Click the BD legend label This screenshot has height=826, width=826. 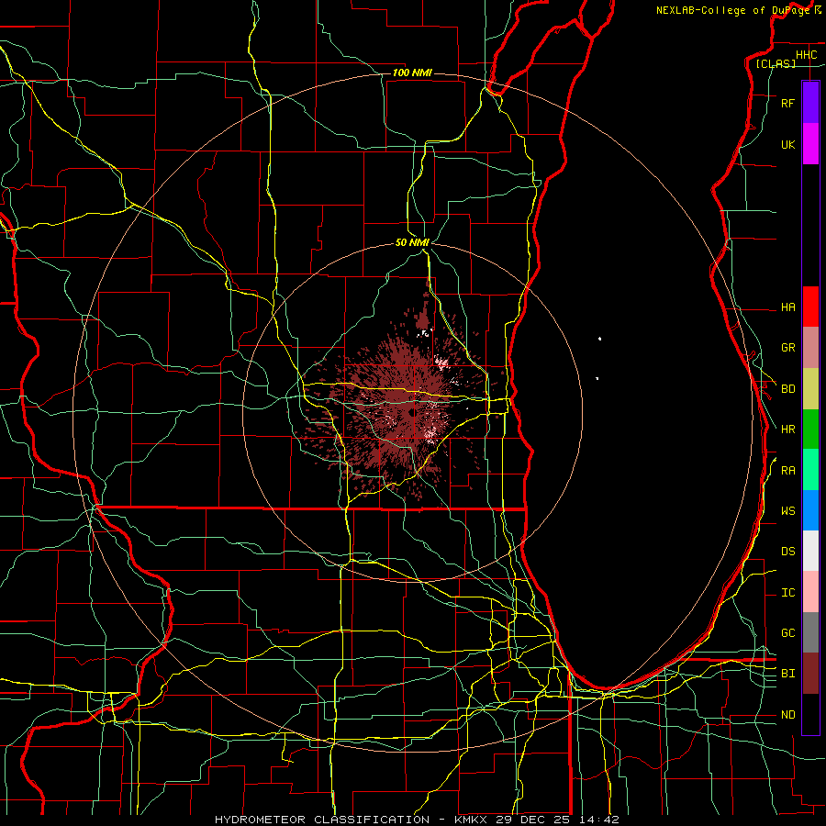[788, 389]
